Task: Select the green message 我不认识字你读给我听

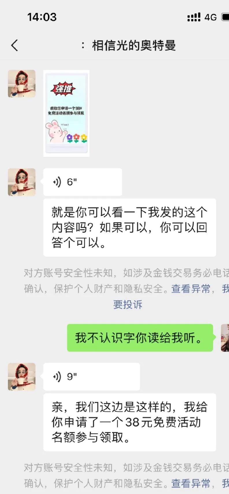Action: [x=140, y=338]
